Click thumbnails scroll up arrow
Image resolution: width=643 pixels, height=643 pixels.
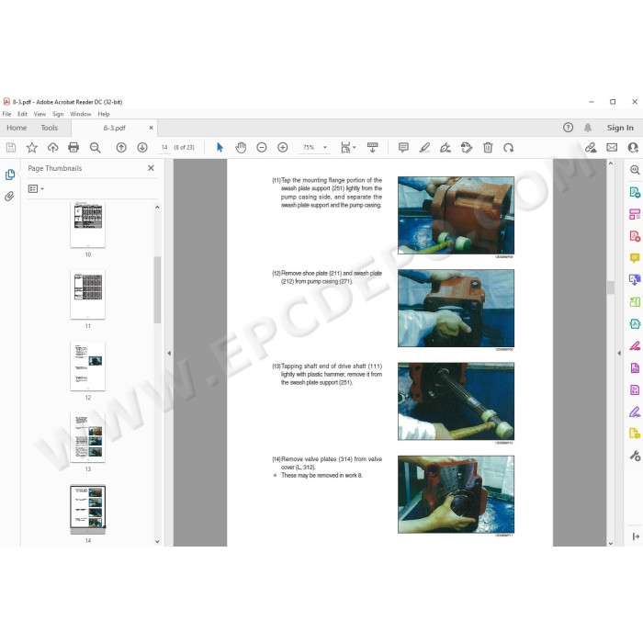[157, 208]
